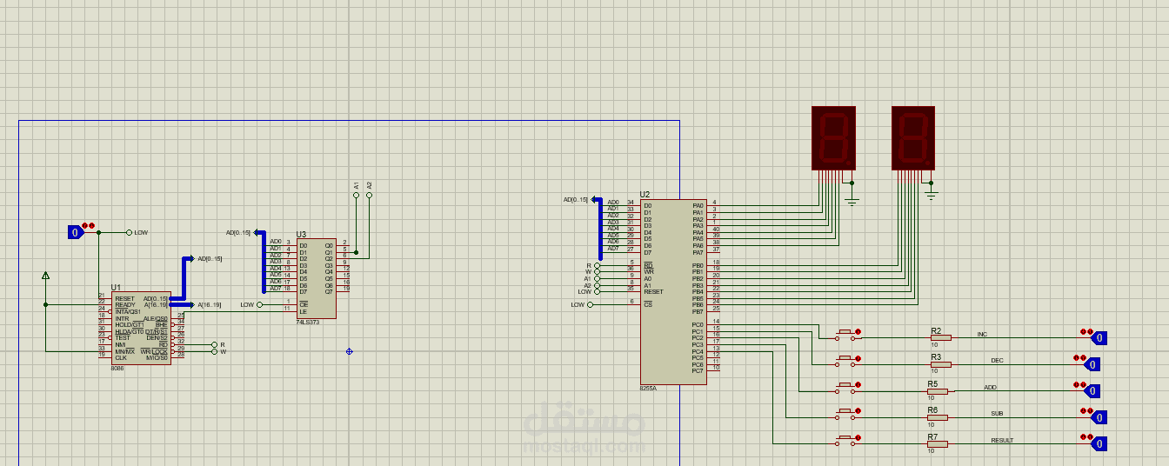The width and height of the screenshot is (1169, 466).
Task: Select resistor R2 on the INC line
Action: tap(939, 337)
